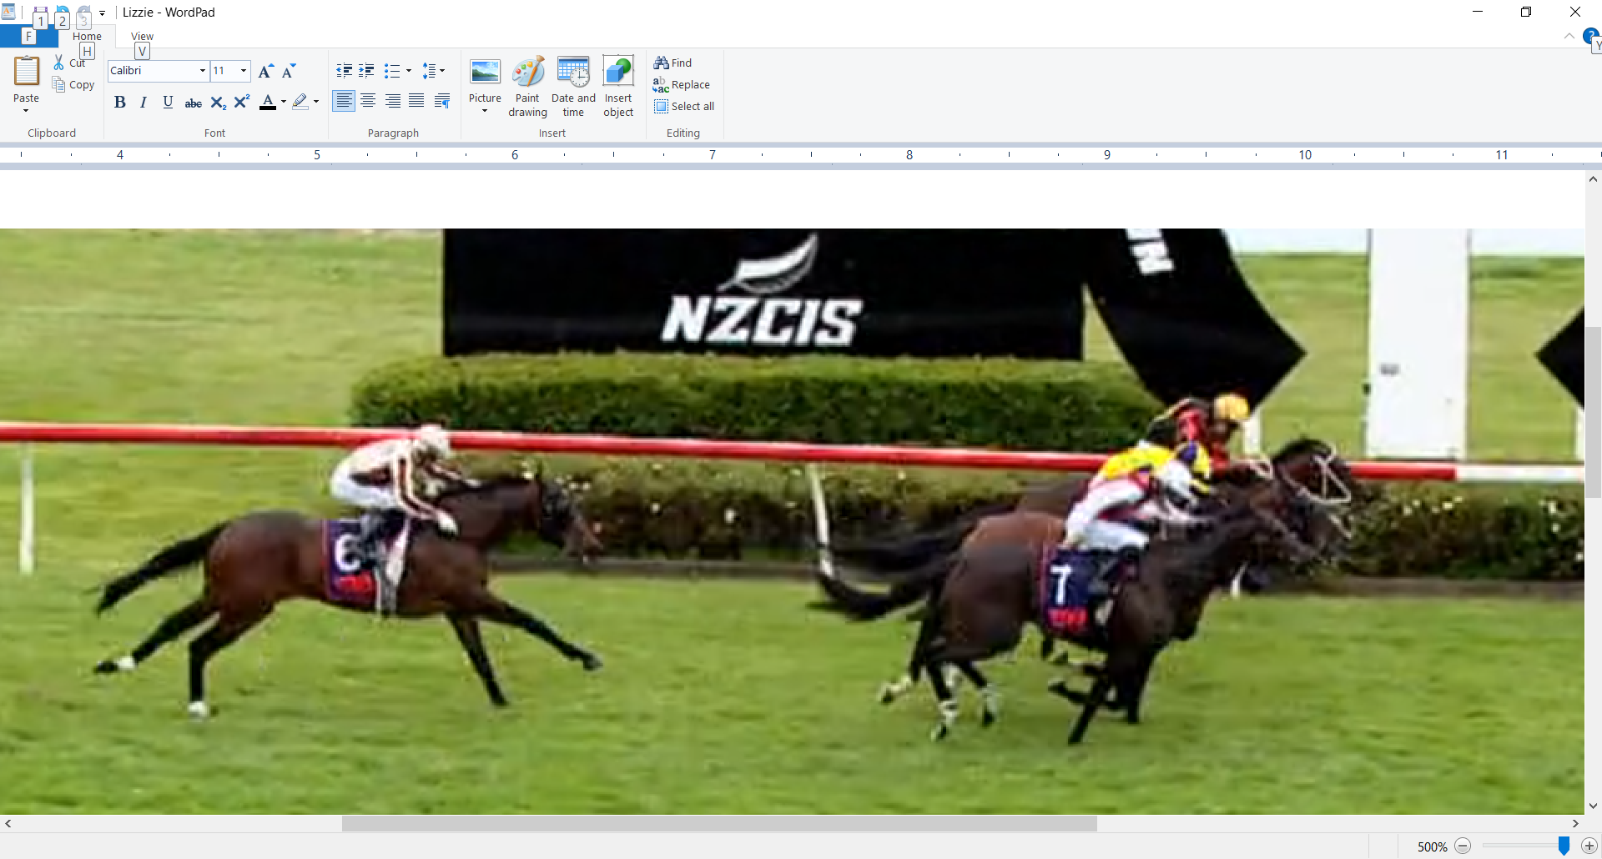Grow the font size
Image resolution: width=1602 pixels, height=859 pixels.
tap(265, 72)
